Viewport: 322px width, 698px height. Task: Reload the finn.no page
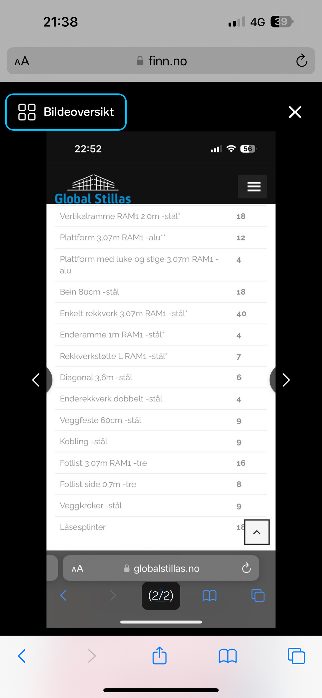tap(301, 61)
